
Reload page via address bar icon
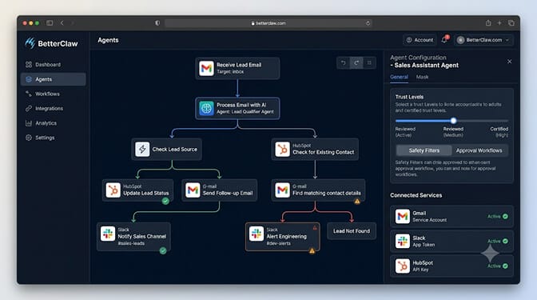(368, 23)
